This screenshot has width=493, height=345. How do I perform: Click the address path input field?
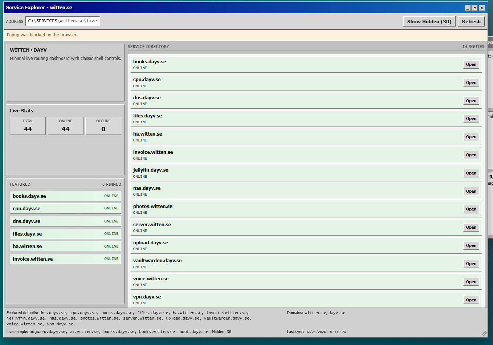coord(62,21)
